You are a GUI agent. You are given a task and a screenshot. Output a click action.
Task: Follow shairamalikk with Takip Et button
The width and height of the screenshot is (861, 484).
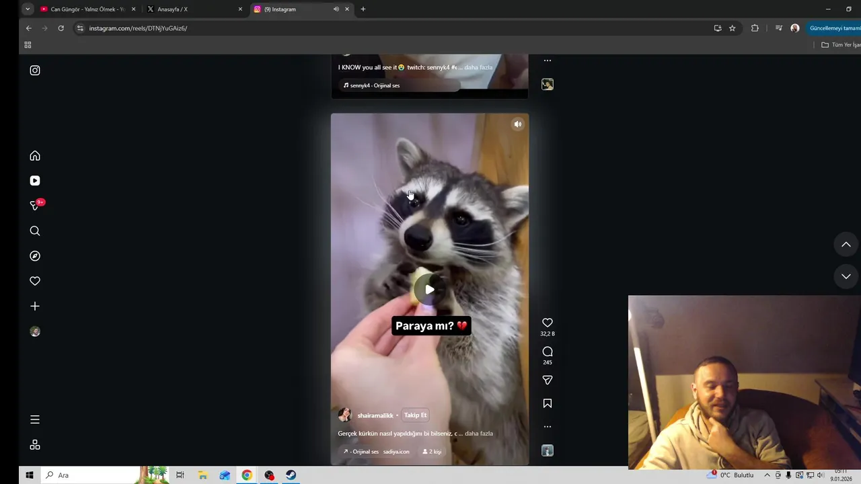(x=415, y=415)
